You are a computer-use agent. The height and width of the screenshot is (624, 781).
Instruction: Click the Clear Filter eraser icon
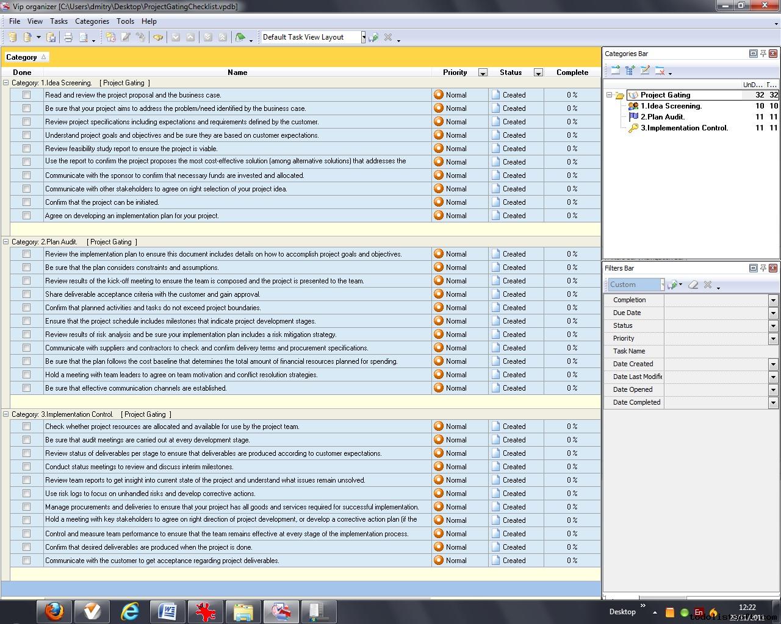tap(693, 285)
